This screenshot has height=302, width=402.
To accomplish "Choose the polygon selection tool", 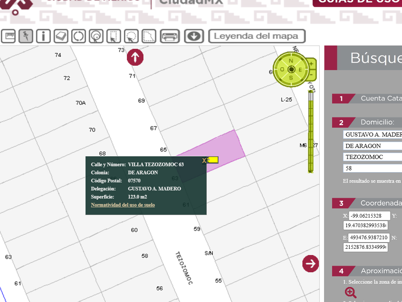I will pyautogui.click(x=149, y=36).
